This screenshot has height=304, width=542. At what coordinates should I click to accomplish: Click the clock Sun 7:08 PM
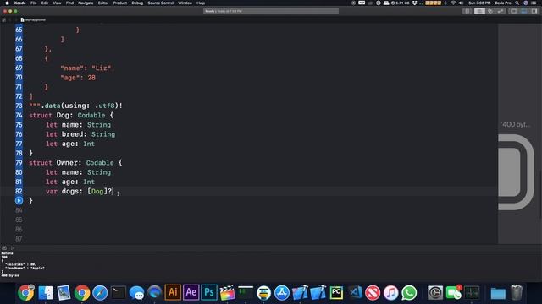coord(479,3)
